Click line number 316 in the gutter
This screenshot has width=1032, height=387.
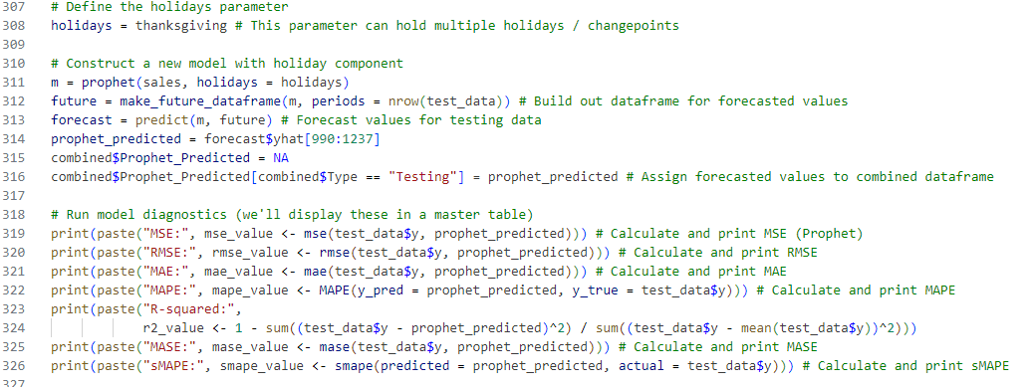15,177
